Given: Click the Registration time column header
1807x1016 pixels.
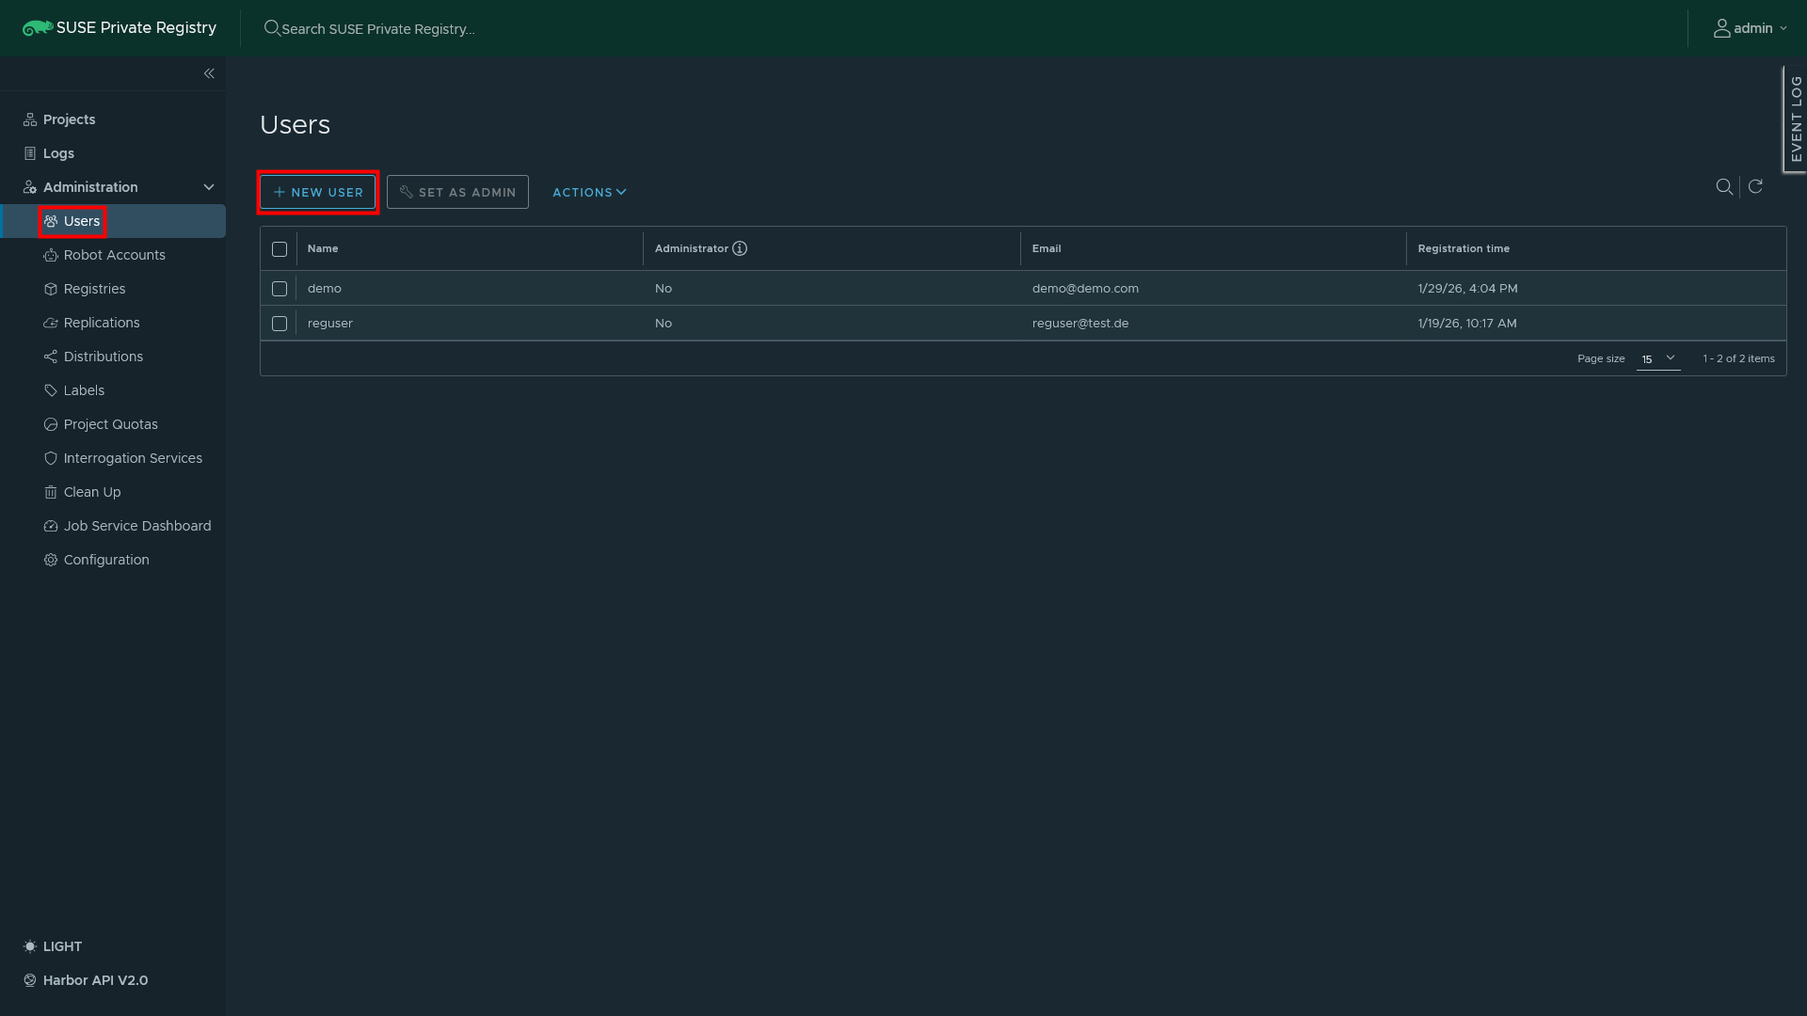Looking at the screenshot, I should (x=1463, y=248).
